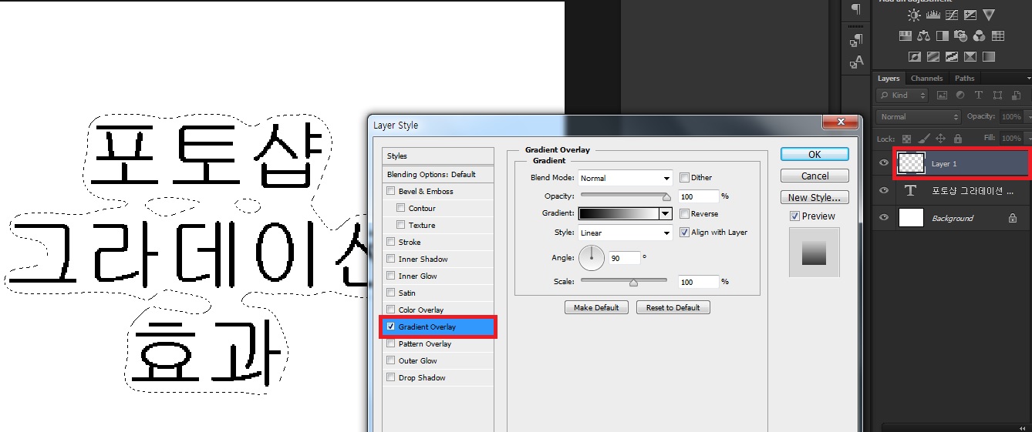The image size is (1032, 432).
Task: Hide Layer 1 with eye icon
Action: click(x=884, y=163)
